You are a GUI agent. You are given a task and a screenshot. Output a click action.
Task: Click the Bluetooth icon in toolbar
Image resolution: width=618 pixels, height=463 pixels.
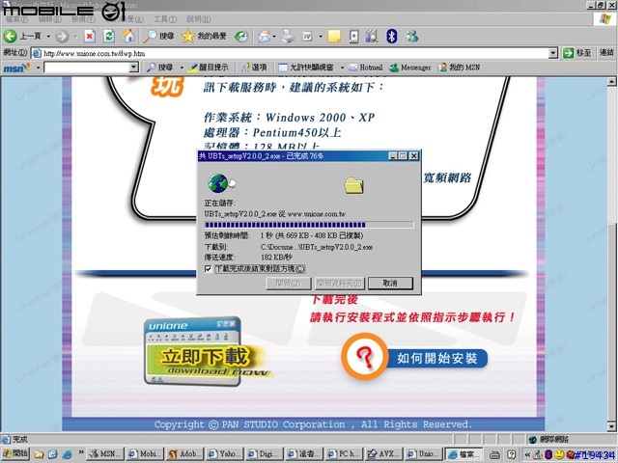(391, 37)
